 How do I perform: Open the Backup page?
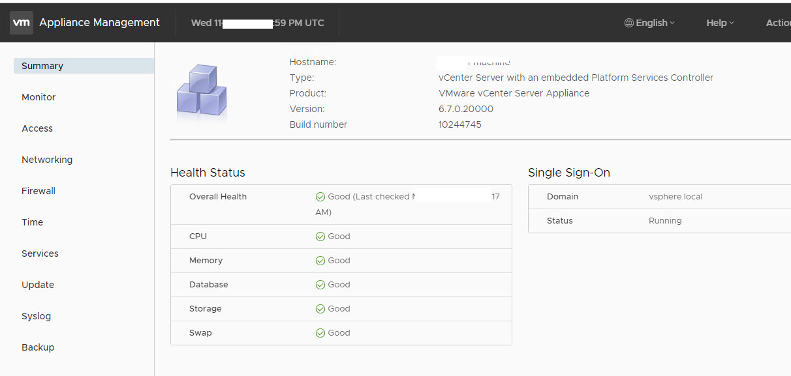(x=38, y=347)
